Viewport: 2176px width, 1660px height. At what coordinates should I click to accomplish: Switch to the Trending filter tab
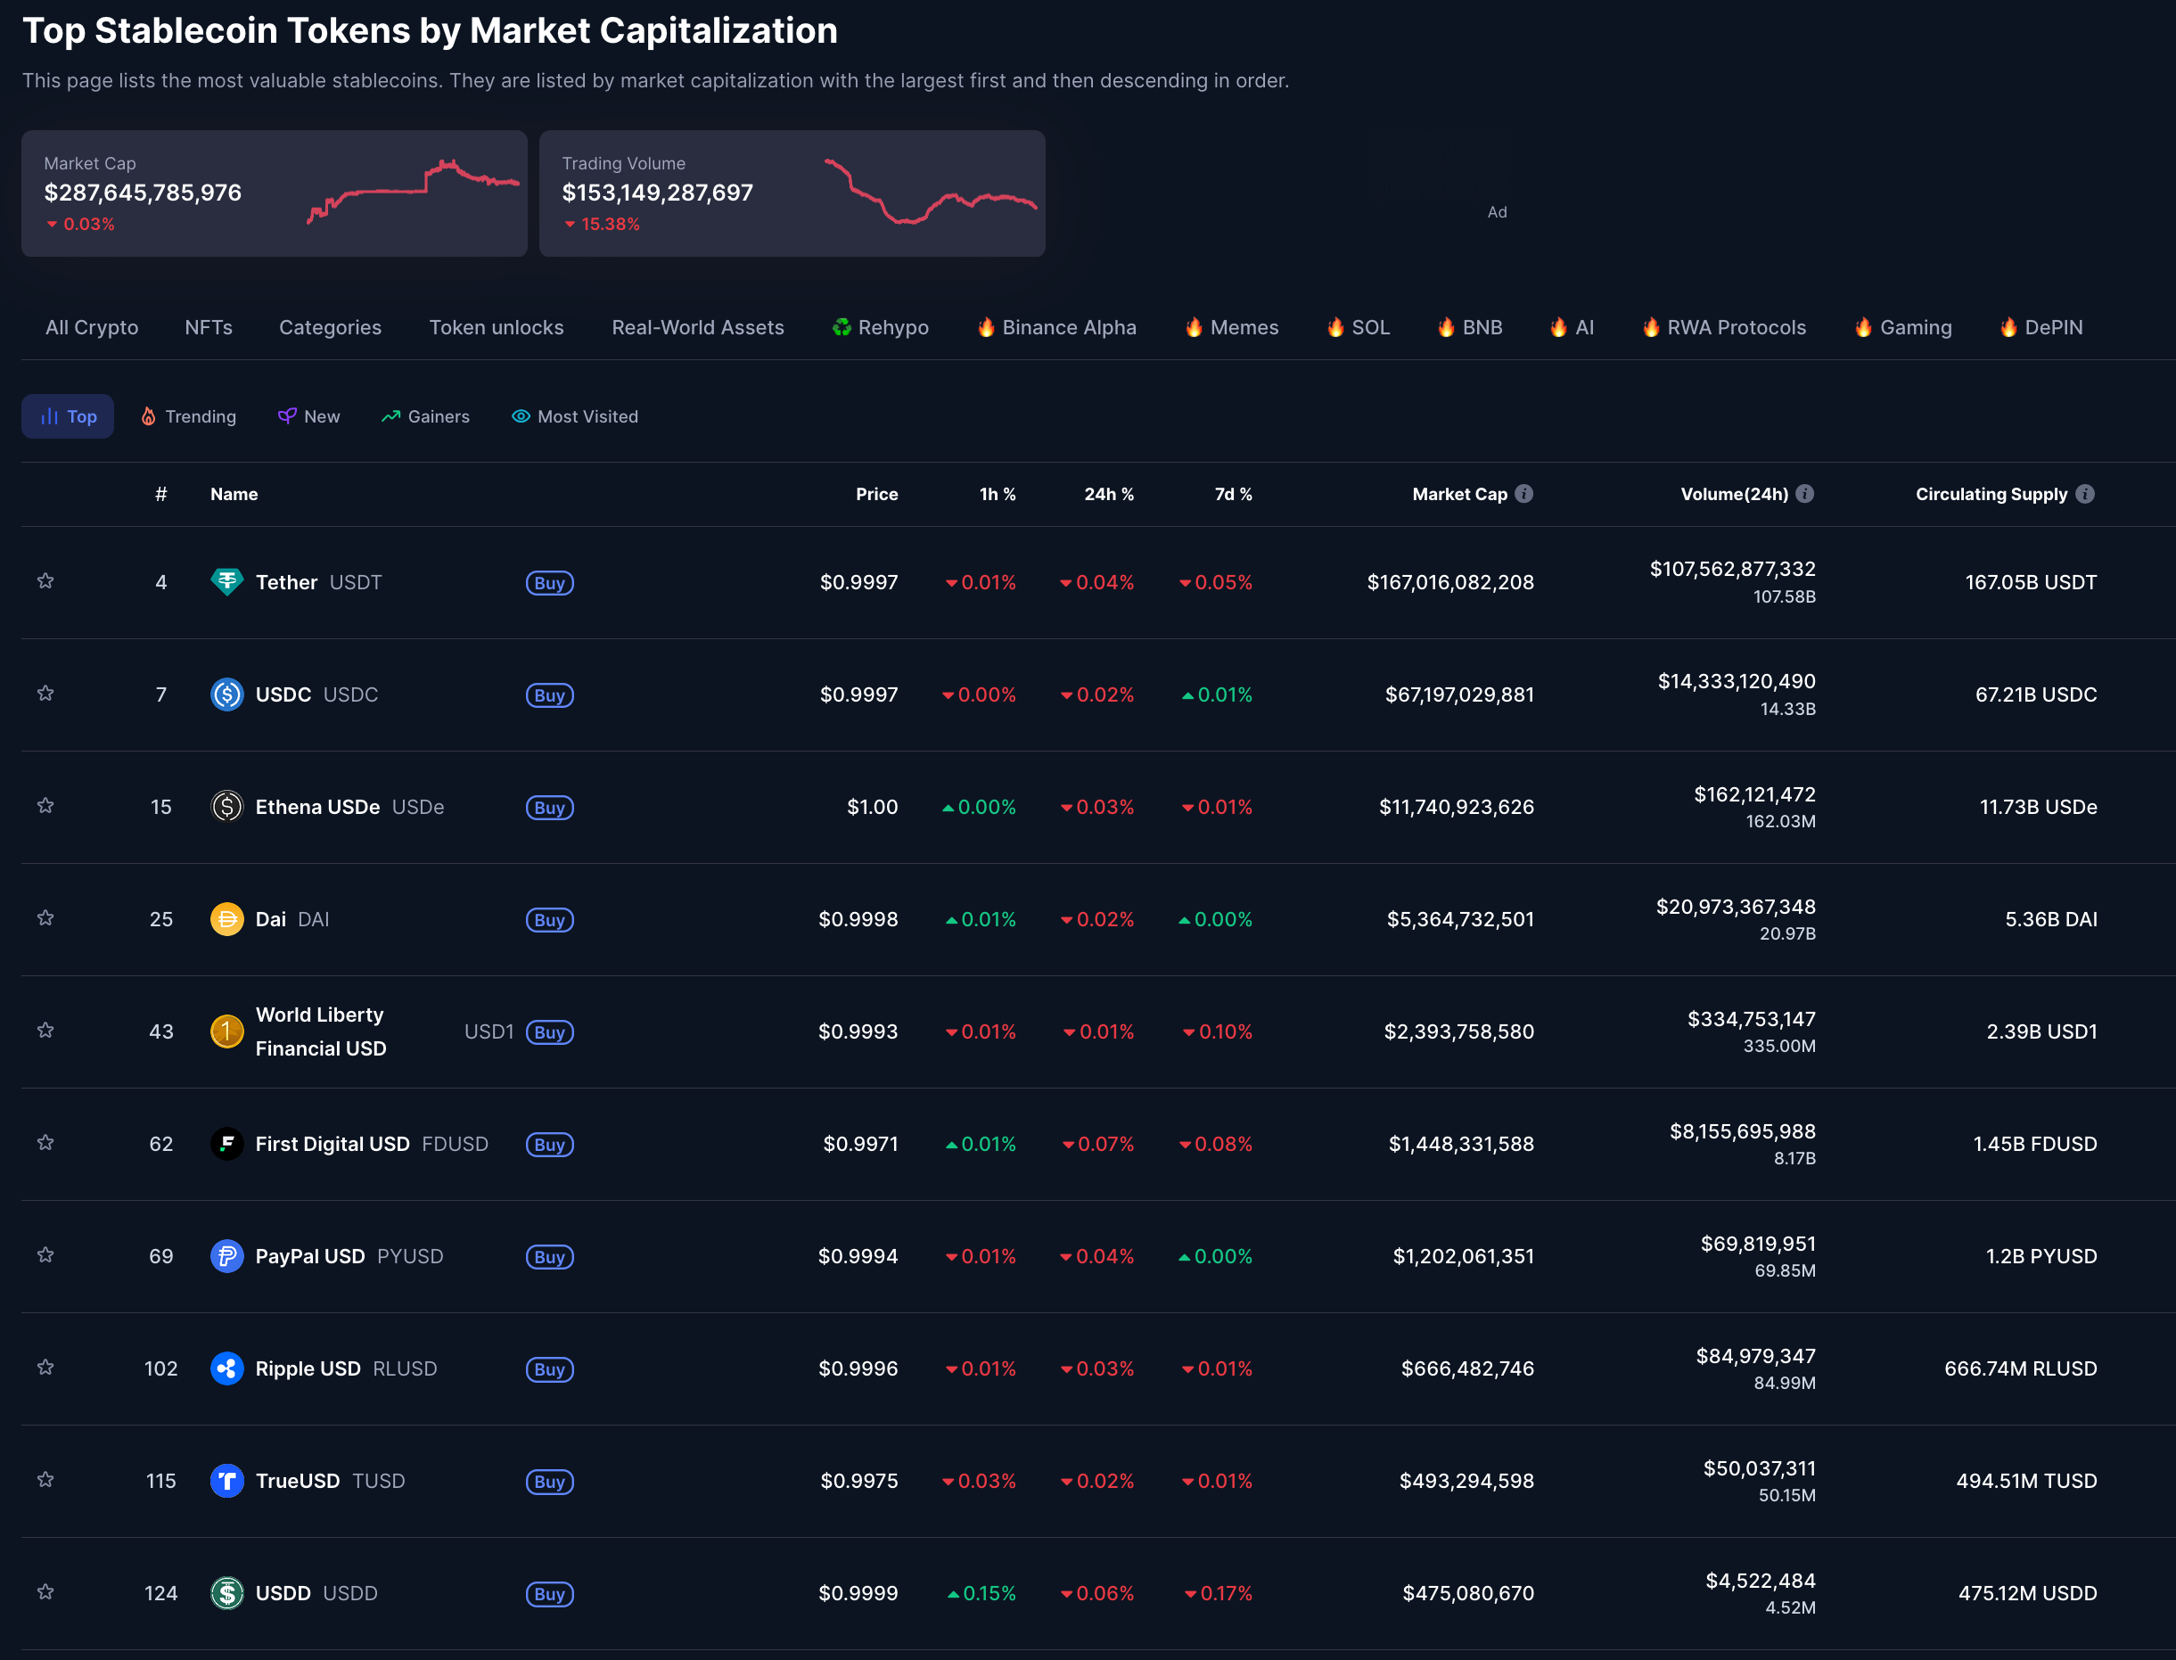point(189,416)
